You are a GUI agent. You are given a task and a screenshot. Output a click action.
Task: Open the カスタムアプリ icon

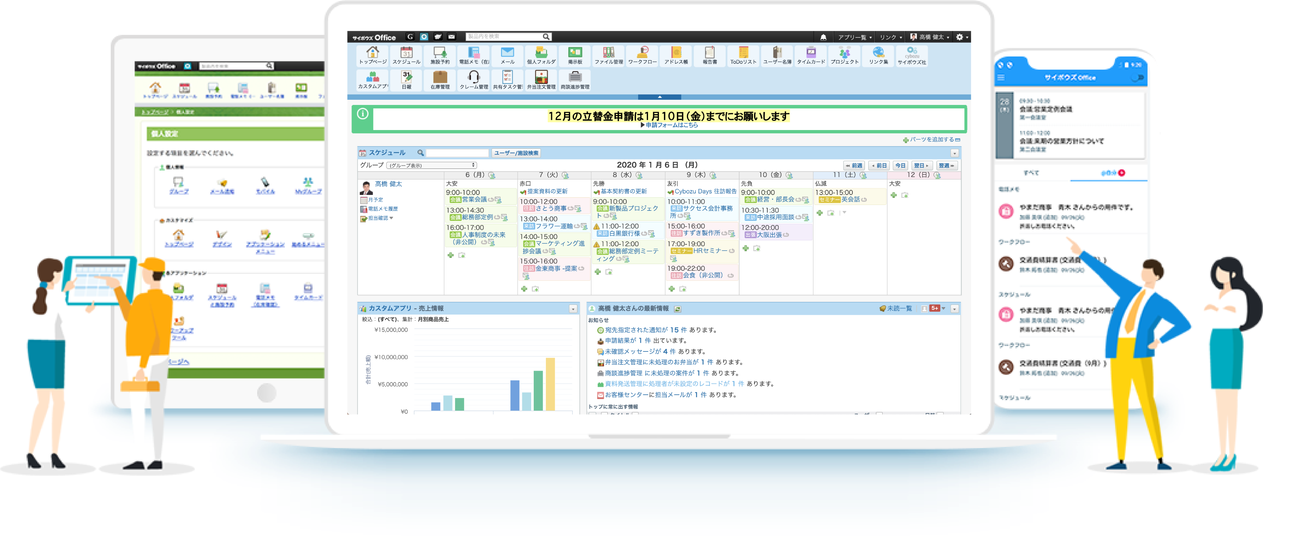pyautogui.click(x=373, y=80)
